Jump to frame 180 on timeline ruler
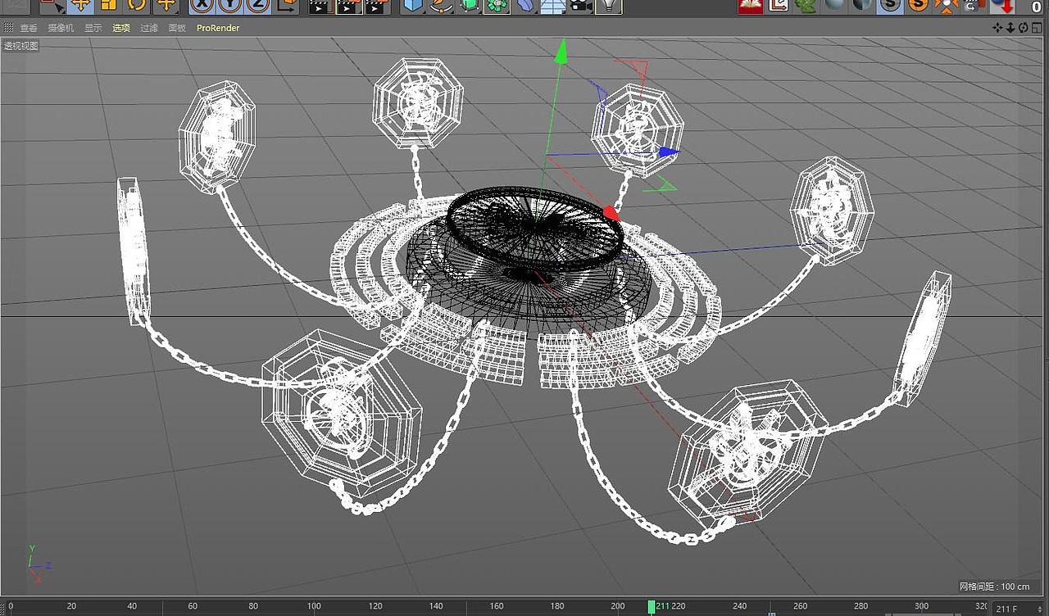The image size is (1049, 616). pyautogui.click(x=557, y=606)
